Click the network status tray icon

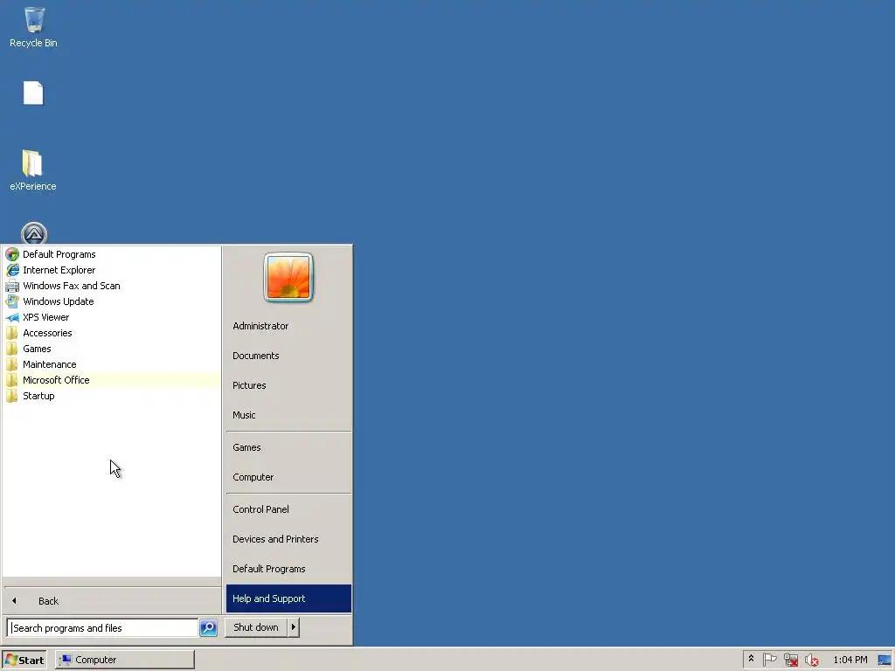pyautogui.click(x=790, y=660)
